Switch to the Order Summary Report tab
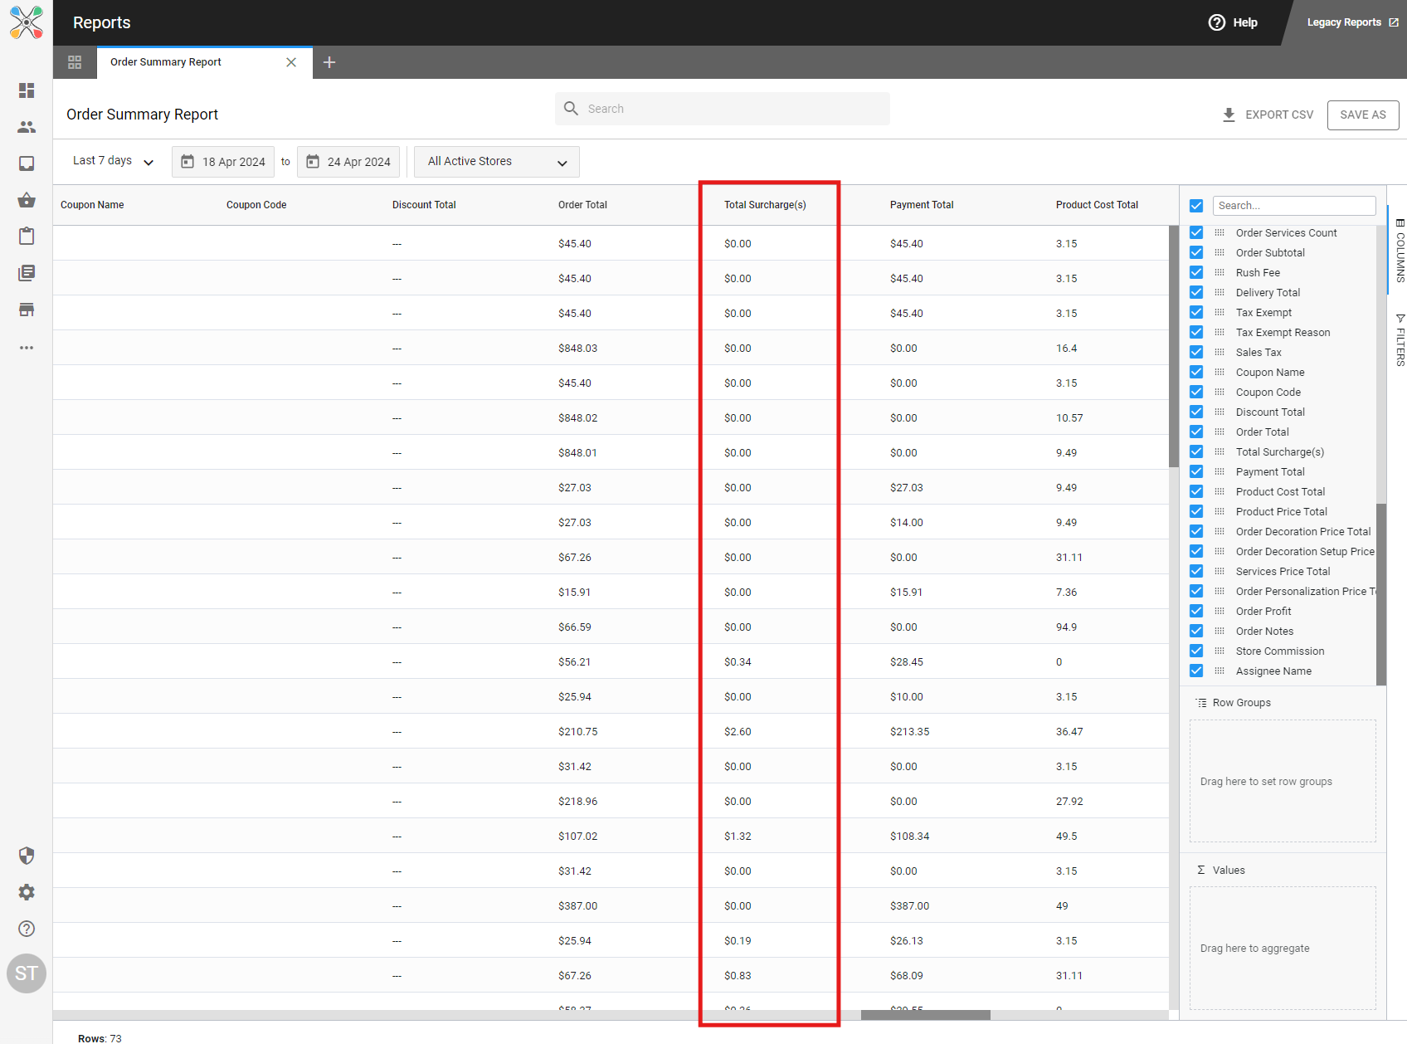The width and height of the screenshot is (1407, 1044). click(166, 62)
